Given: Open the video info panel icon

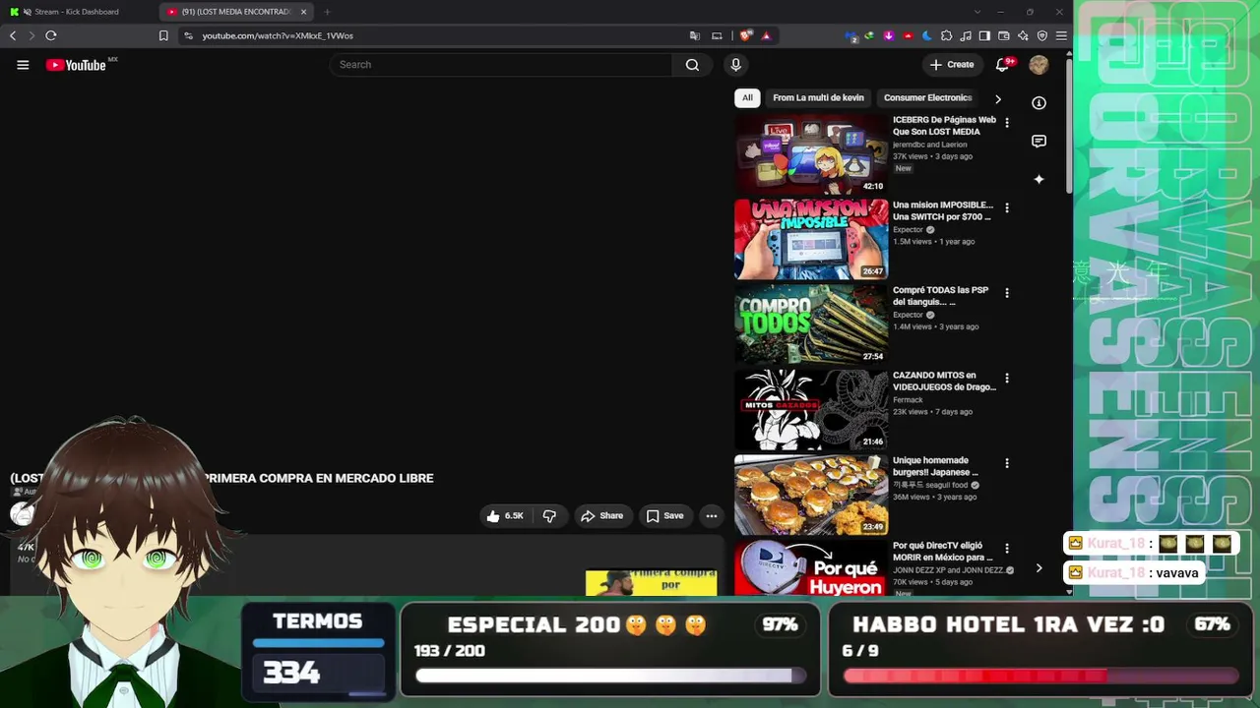Looking at the screenshot, I should click(x=1039, y=103).
